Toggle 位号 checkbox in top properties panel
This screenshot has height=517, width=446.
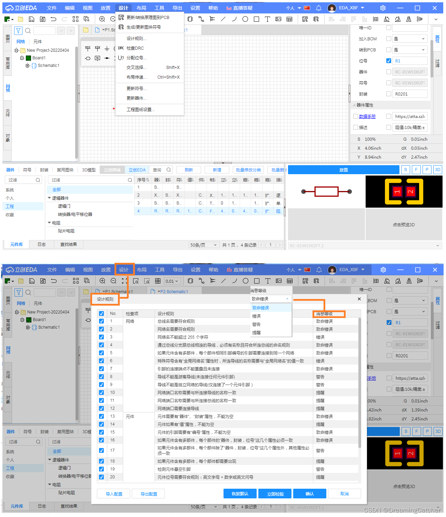(x=389, y=61)
